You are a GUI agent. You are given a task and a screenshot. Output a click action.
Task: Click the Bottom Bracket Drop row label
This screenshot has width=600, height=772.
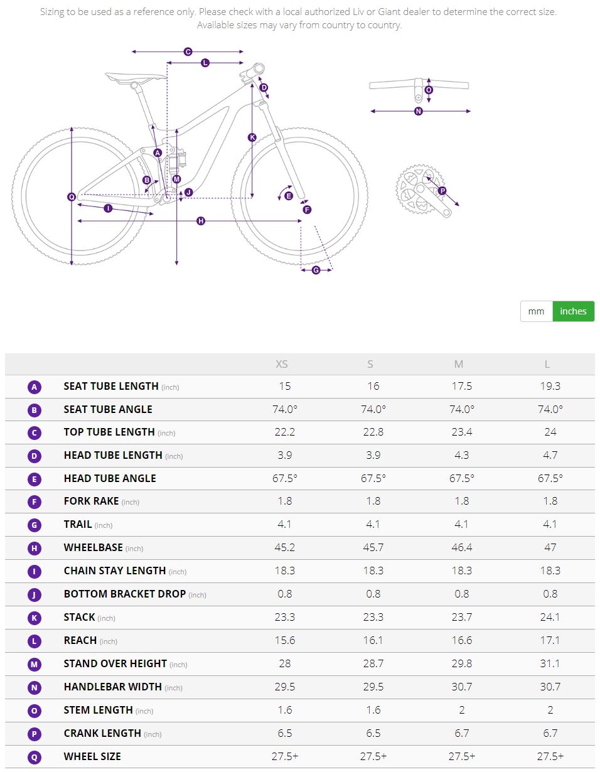point(124,594)
